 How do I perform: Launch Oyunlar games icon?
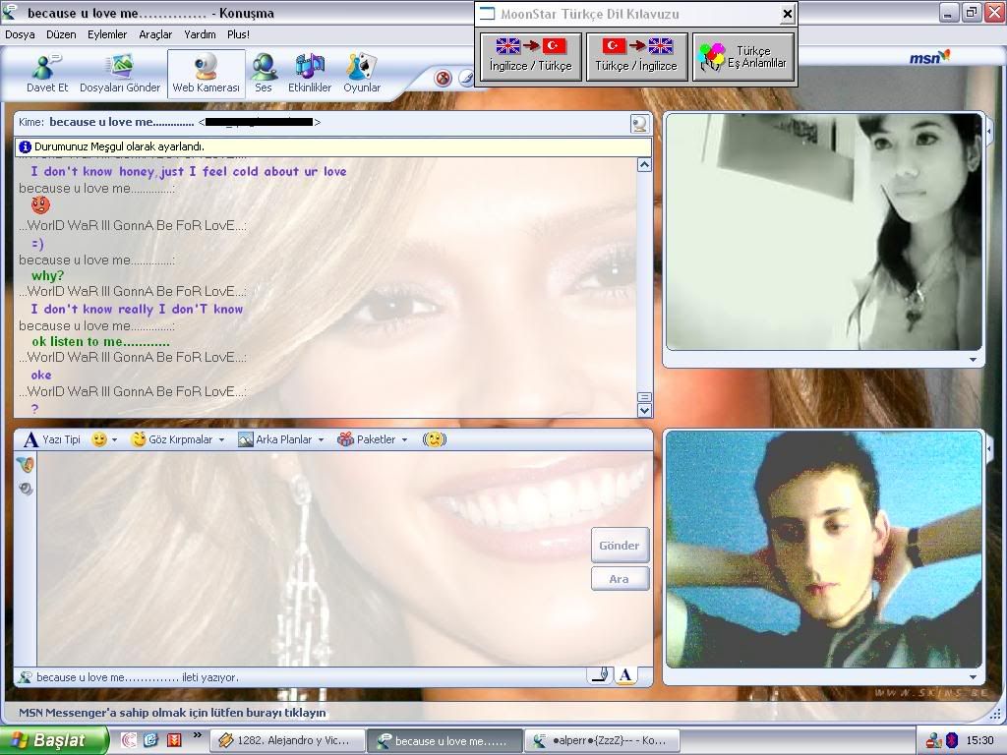362,72
